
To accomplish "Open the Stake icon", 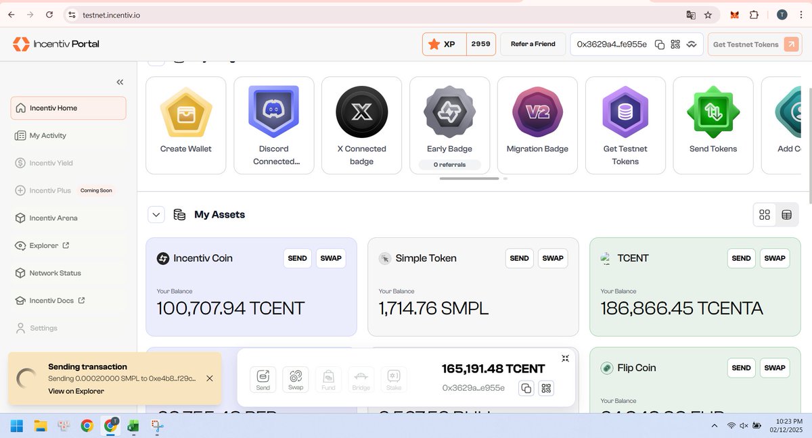I will pos(393,379).
